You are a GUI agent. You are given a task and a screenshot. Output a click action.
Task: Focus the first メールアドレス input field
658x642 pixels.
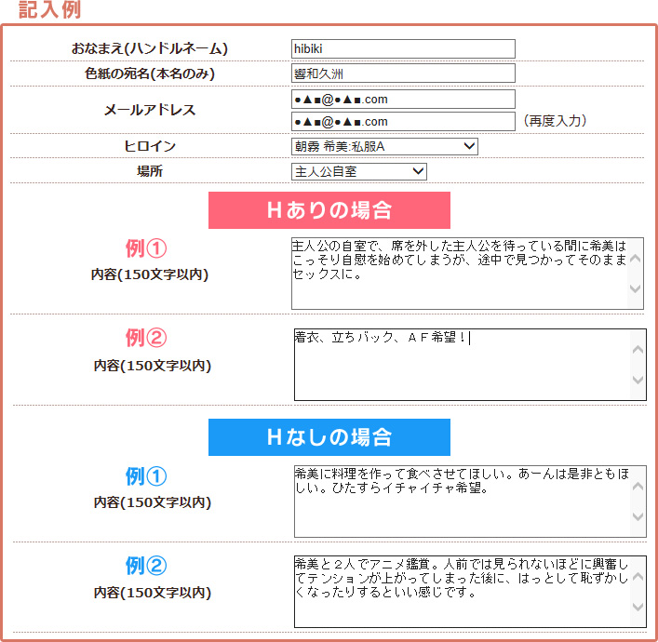402,99
